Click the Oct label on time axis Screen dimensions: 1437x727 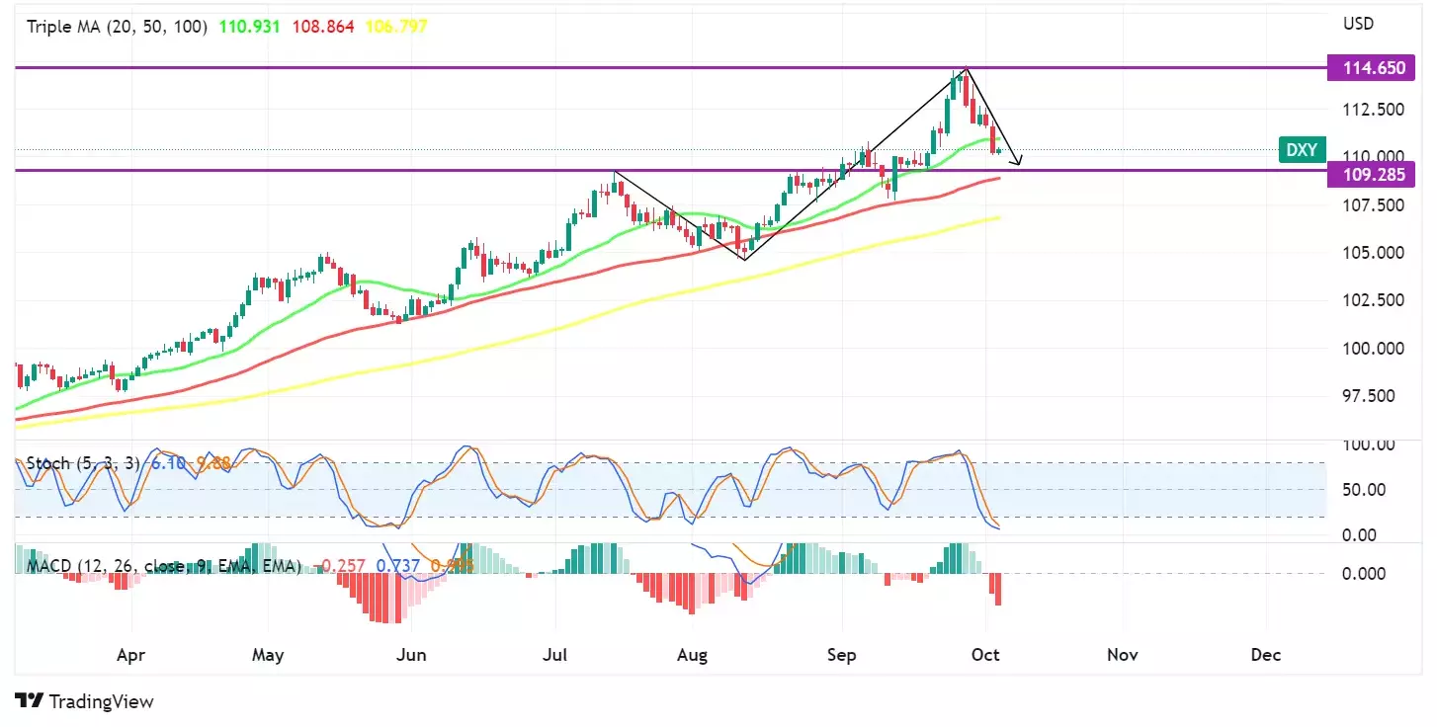pos(985,654)
